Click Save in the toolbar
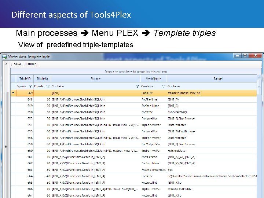The image size is (264, 198). click(18, 64)
